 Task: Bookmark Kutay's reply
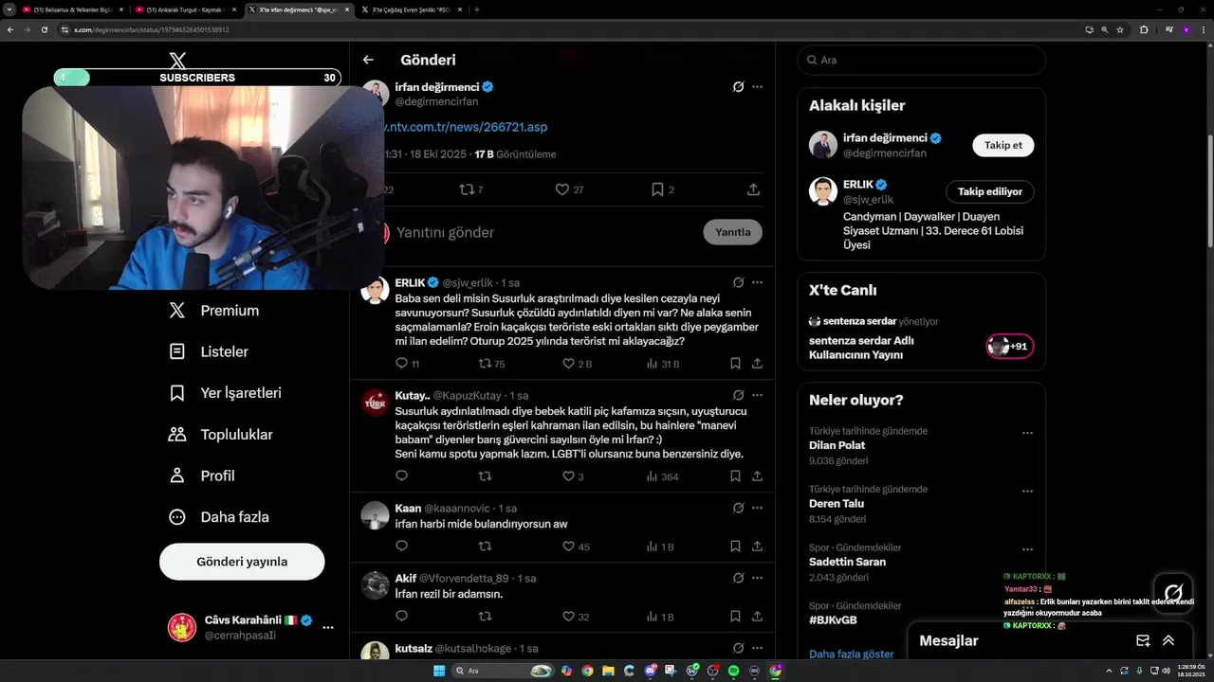(735, 476)
